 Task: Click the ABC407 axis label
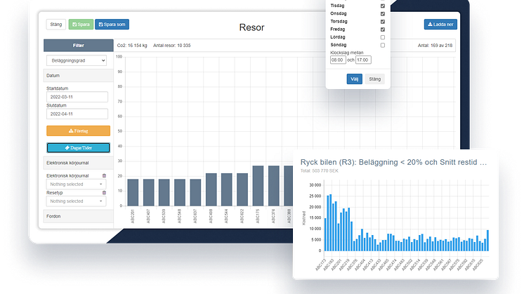pyautogui.click(x=148, y=217)
